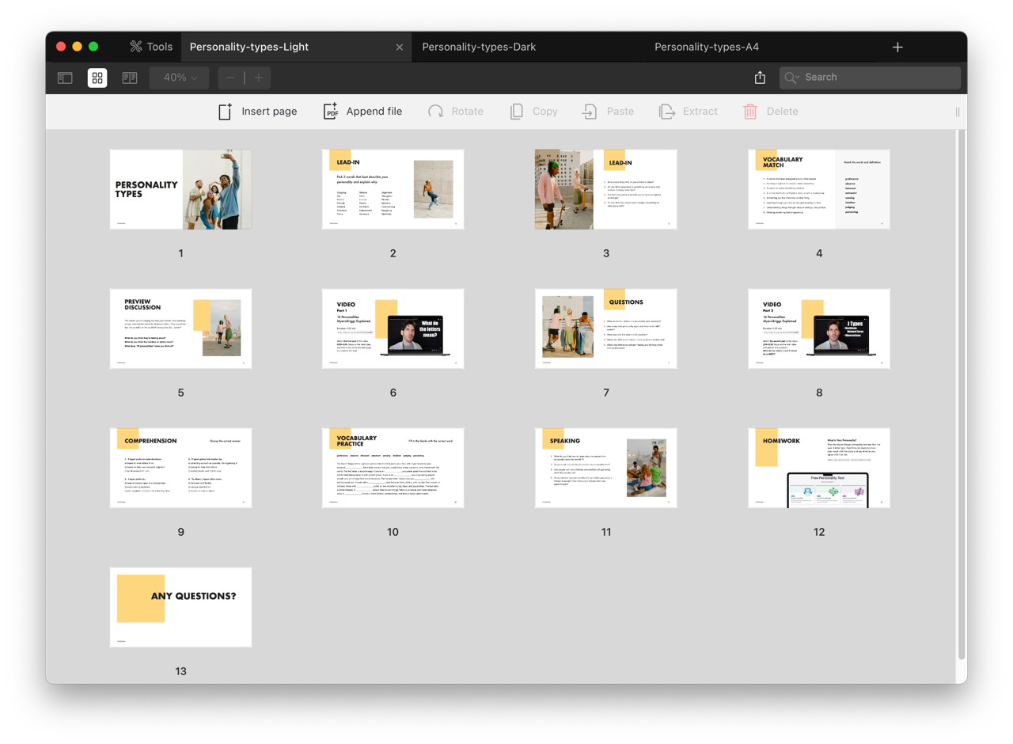Viewport: 1013px width, 744px height.
Task: Click Append file button
Action: [x=363, y=112]
